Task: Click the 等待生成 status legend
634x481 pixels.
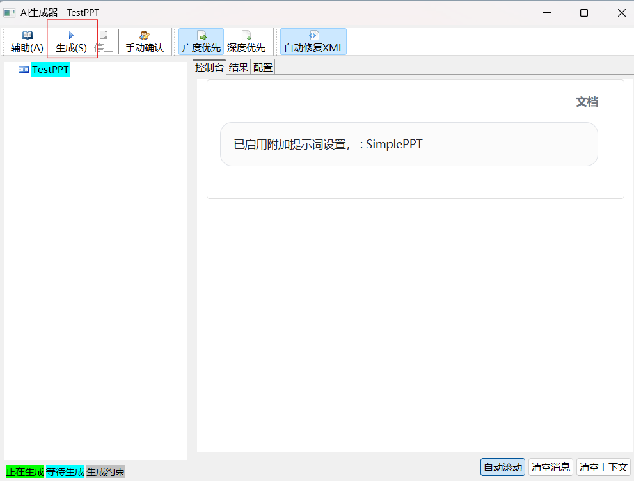Action: click(x=65, y=471)
